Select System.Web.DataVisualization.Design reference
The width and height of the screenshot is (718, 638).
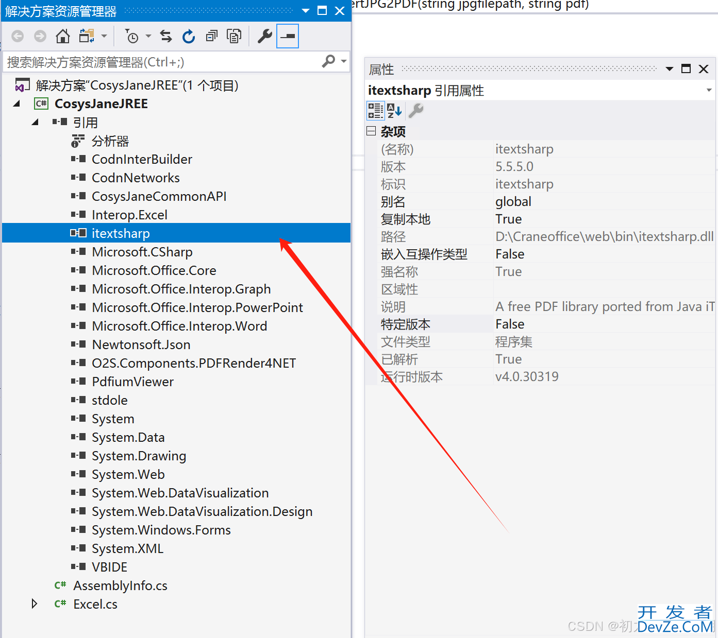[x=202, y=512]
